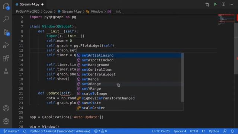Screen dimensions: 238x134
Task: Open changes compare icon in title bar
Action: point(208,4)
